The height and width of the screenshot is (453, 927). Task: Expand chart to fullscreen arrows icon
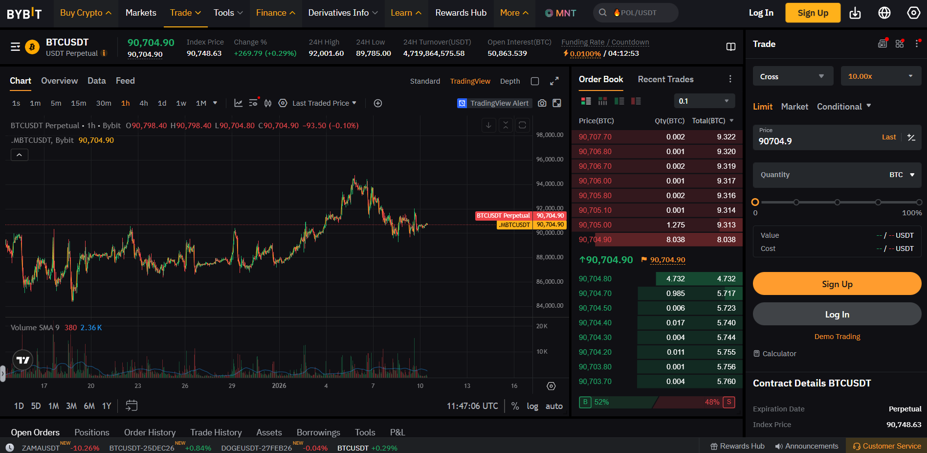coord(554,81)
